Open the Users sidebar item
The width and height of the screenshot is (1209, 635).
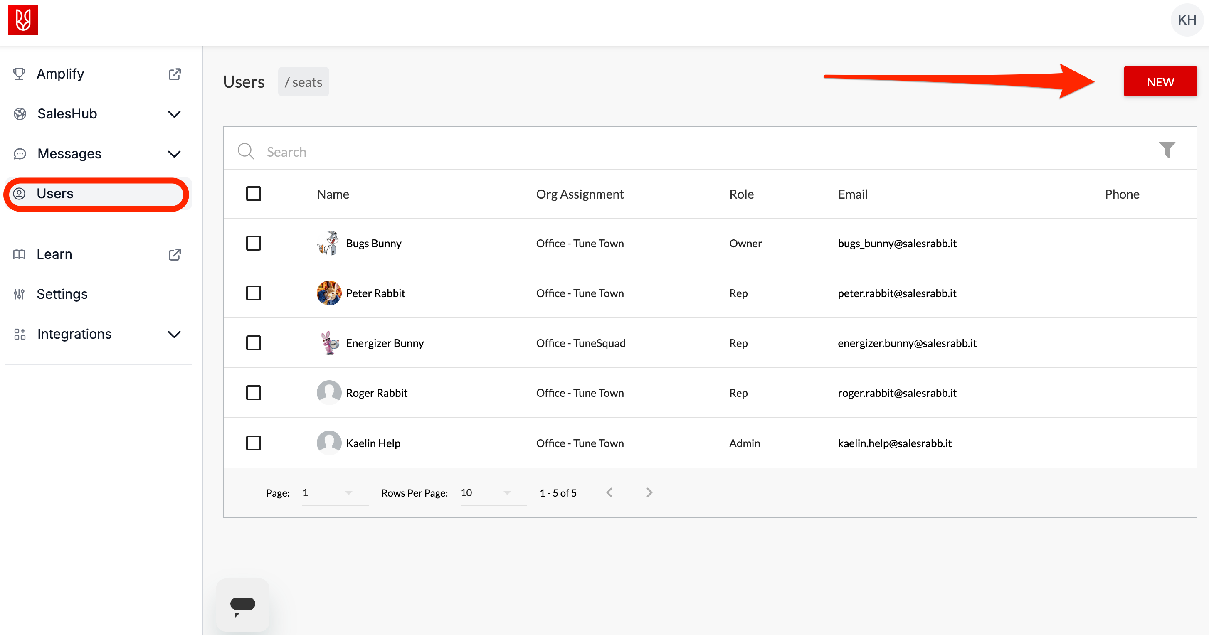55,194
